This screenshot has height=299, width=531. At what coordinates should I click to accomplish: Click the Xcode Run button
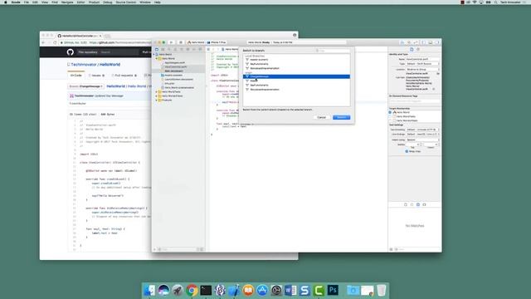(172, 42)
